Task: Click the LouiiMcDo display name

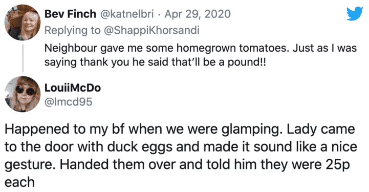Action: pyautogui.click(x=73, y=88)
